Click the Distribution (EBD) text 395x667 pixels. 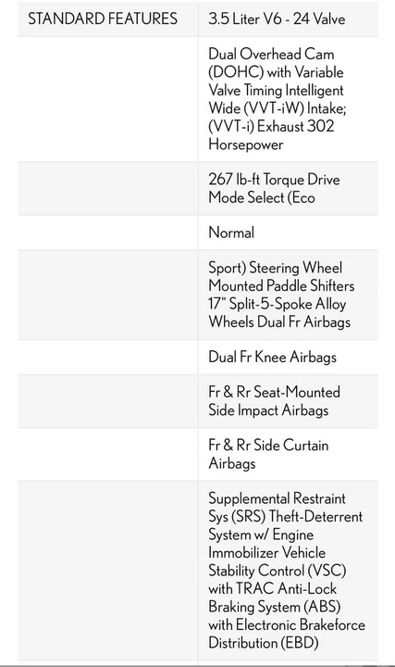pos(264,643)
